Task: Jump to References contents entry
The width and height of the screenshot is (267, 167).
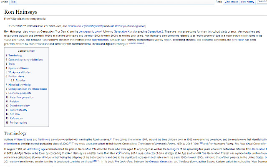Action: (x=16, y=118)
